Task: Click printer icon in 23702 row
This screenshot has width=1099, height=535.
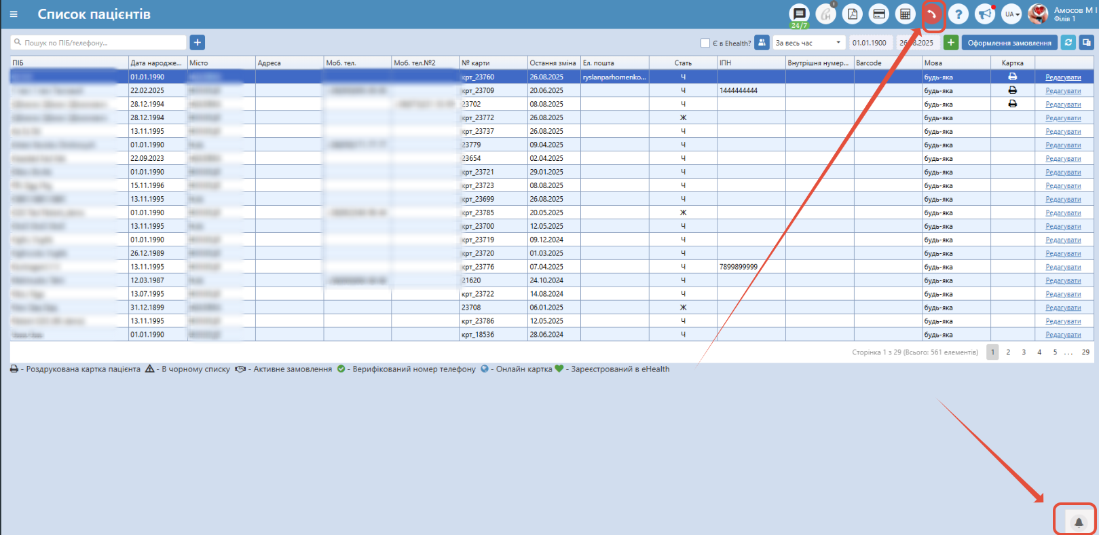Action: (1012, 104)
